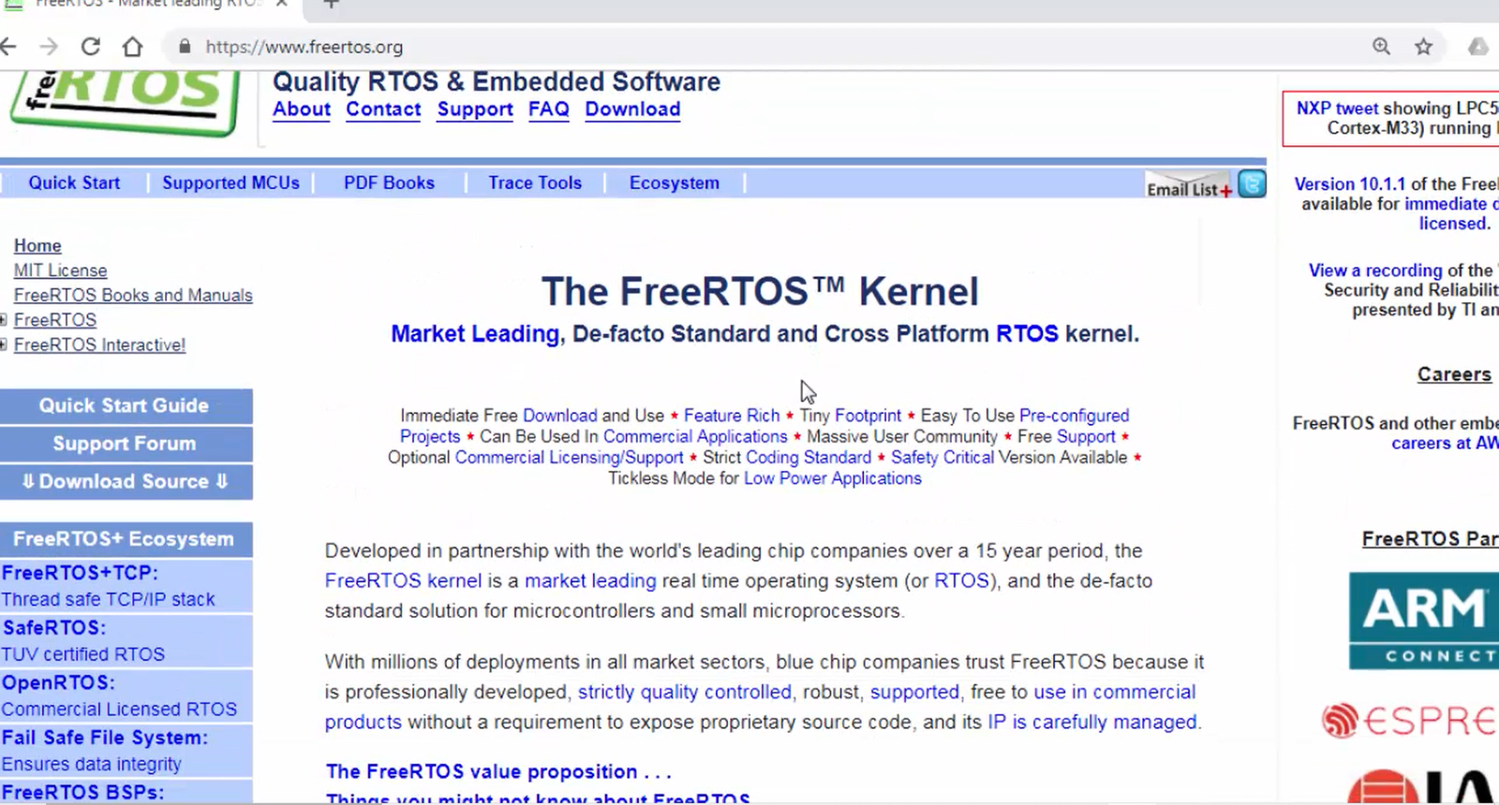Click the FreeRTOS+ Ecosystem header button

coord(126,539)
